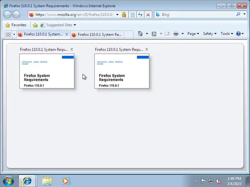The width and height of the screenshot is (250, 187).
Task: Switch to second Firefox 110.0.1 System Re... tab
Action: (97, 35)
